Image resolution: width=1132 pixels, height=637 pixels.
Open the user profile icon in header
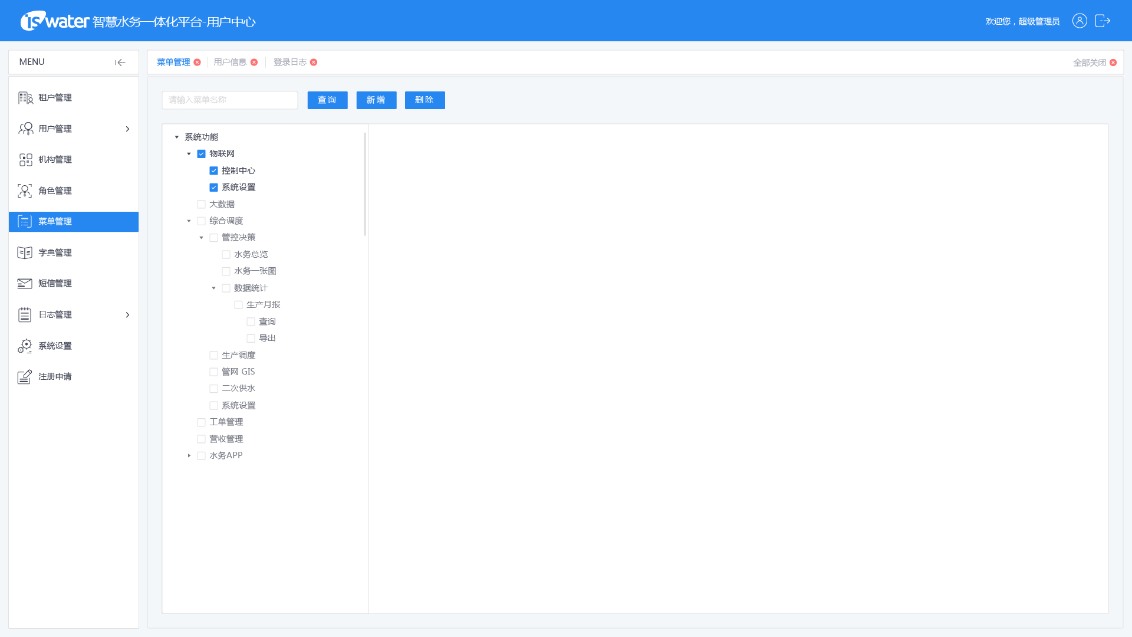click(x=1080, y=21)
